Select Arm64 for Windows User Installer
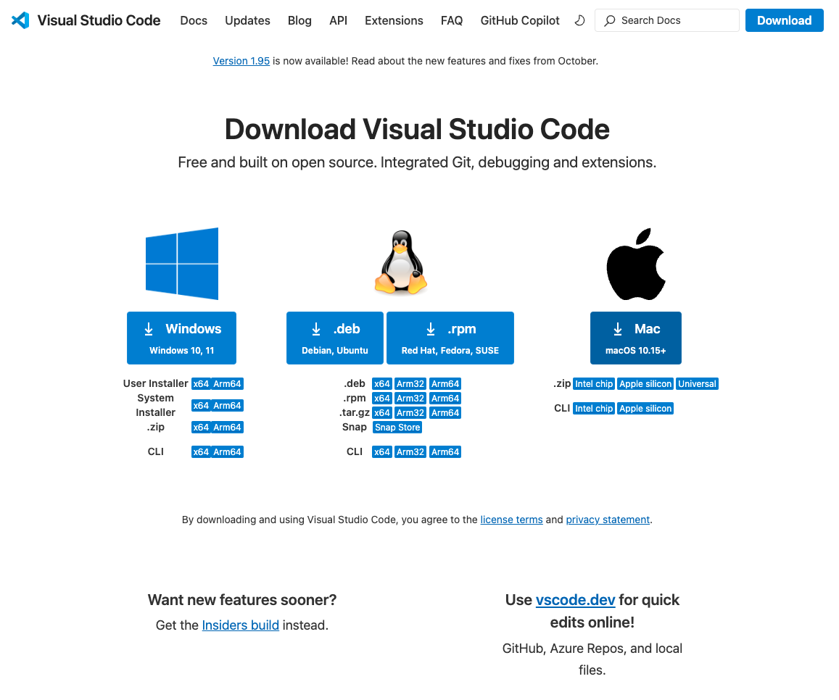 [x=228, y=384]
